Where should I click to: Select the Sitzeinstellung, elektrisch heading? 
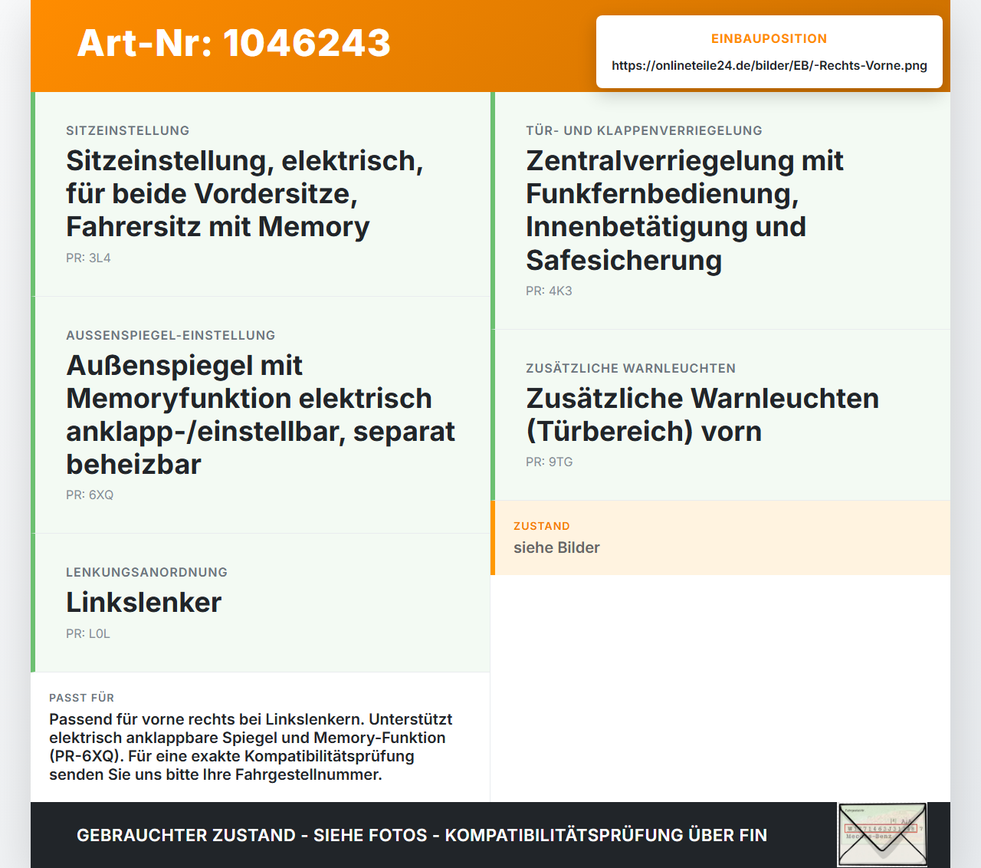coord(244,194)
